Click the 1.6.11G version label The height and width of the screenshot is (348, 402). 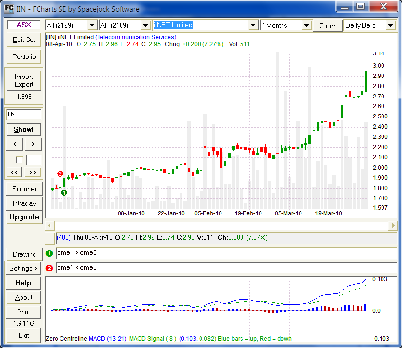[x=24, y=324]
